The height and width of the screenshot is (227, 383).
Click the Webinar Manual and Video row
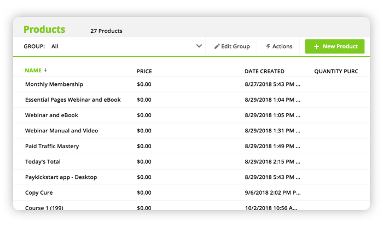pos(191,131)
